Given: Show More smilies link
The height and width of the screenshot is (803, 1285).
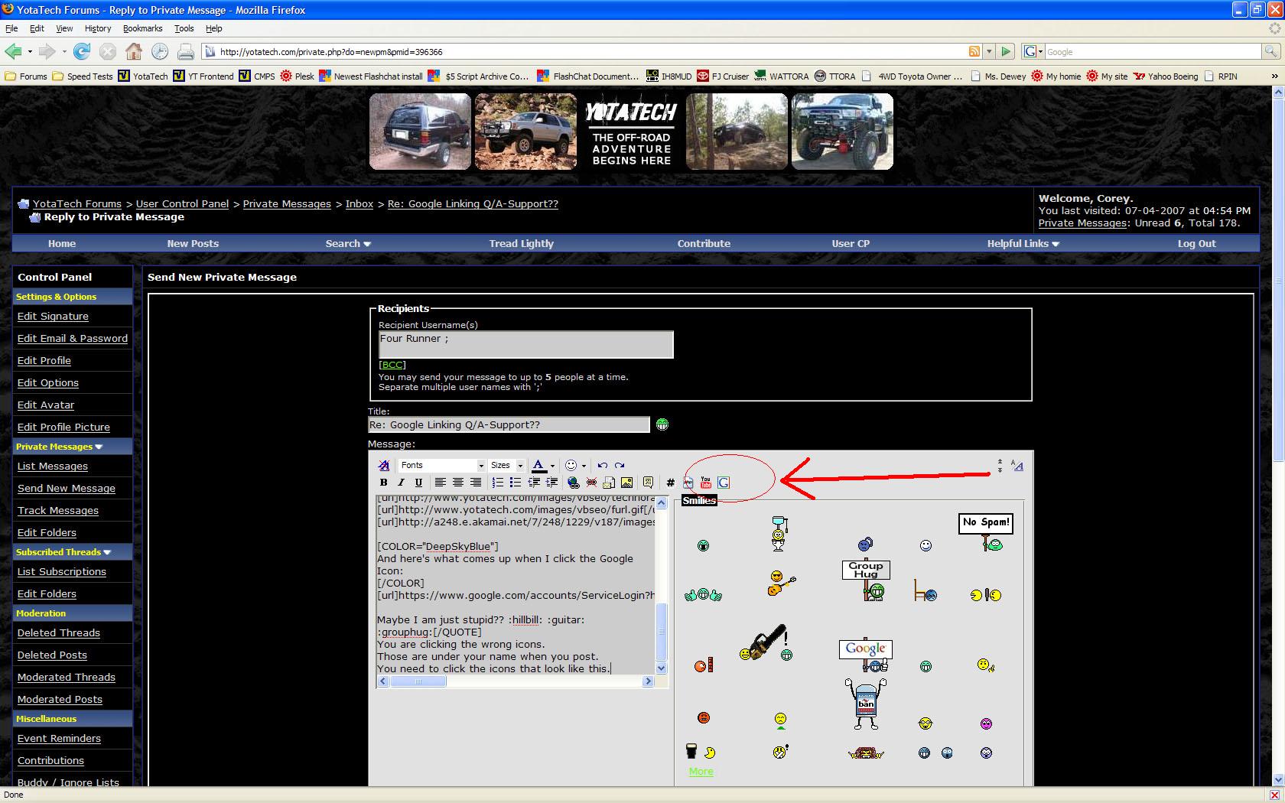Looking at the screenshot, I should tap(701, 772).
